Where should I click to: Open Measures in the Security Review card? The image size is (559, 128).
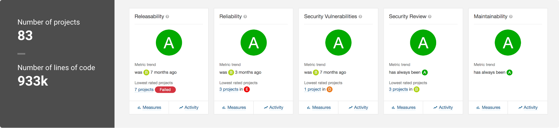tap(404, 108)
